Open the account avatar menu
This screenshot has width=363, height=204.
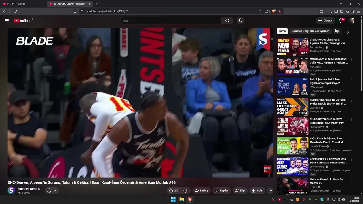tap(352, 21)
